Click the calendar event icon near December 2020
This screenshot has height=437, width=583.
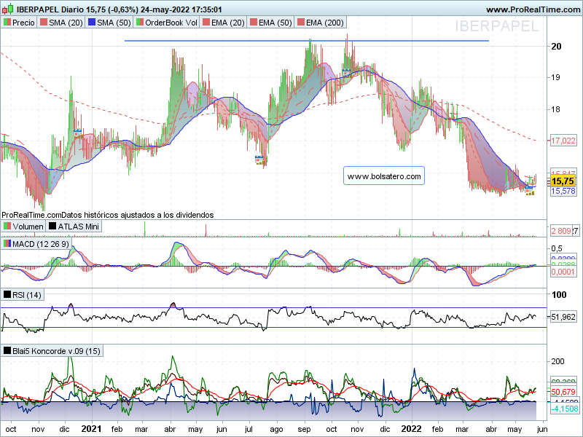coord(77,133)
